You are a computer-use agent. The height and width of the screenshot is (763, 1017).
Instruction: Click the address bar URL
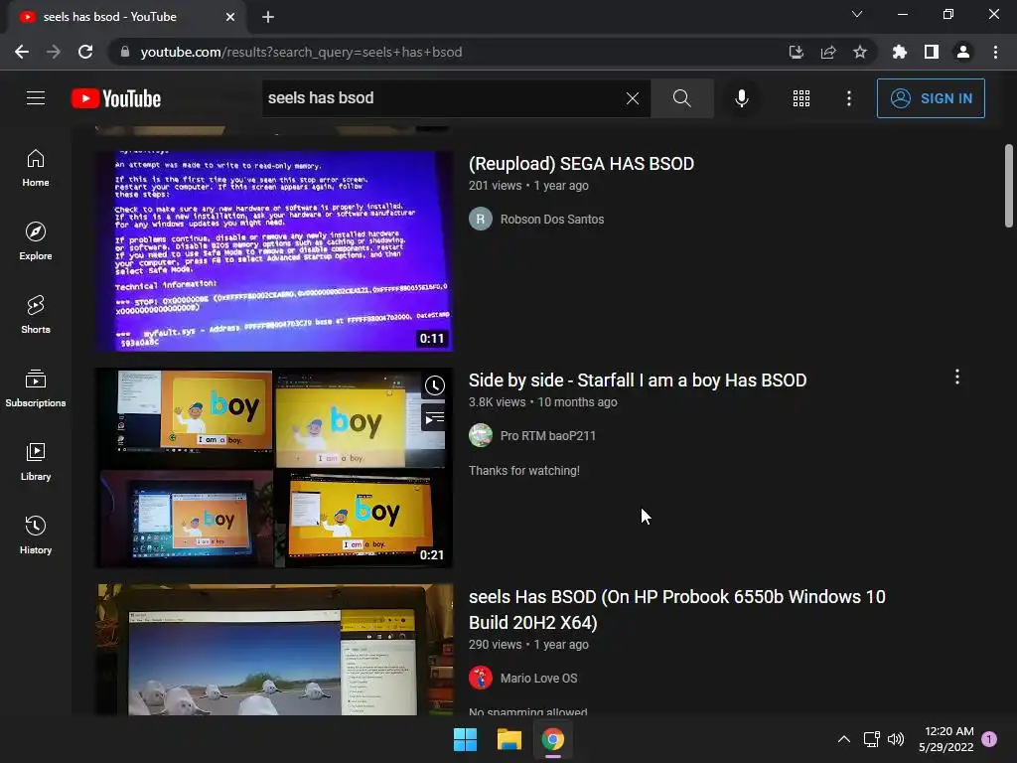click(x=301, y=52)
